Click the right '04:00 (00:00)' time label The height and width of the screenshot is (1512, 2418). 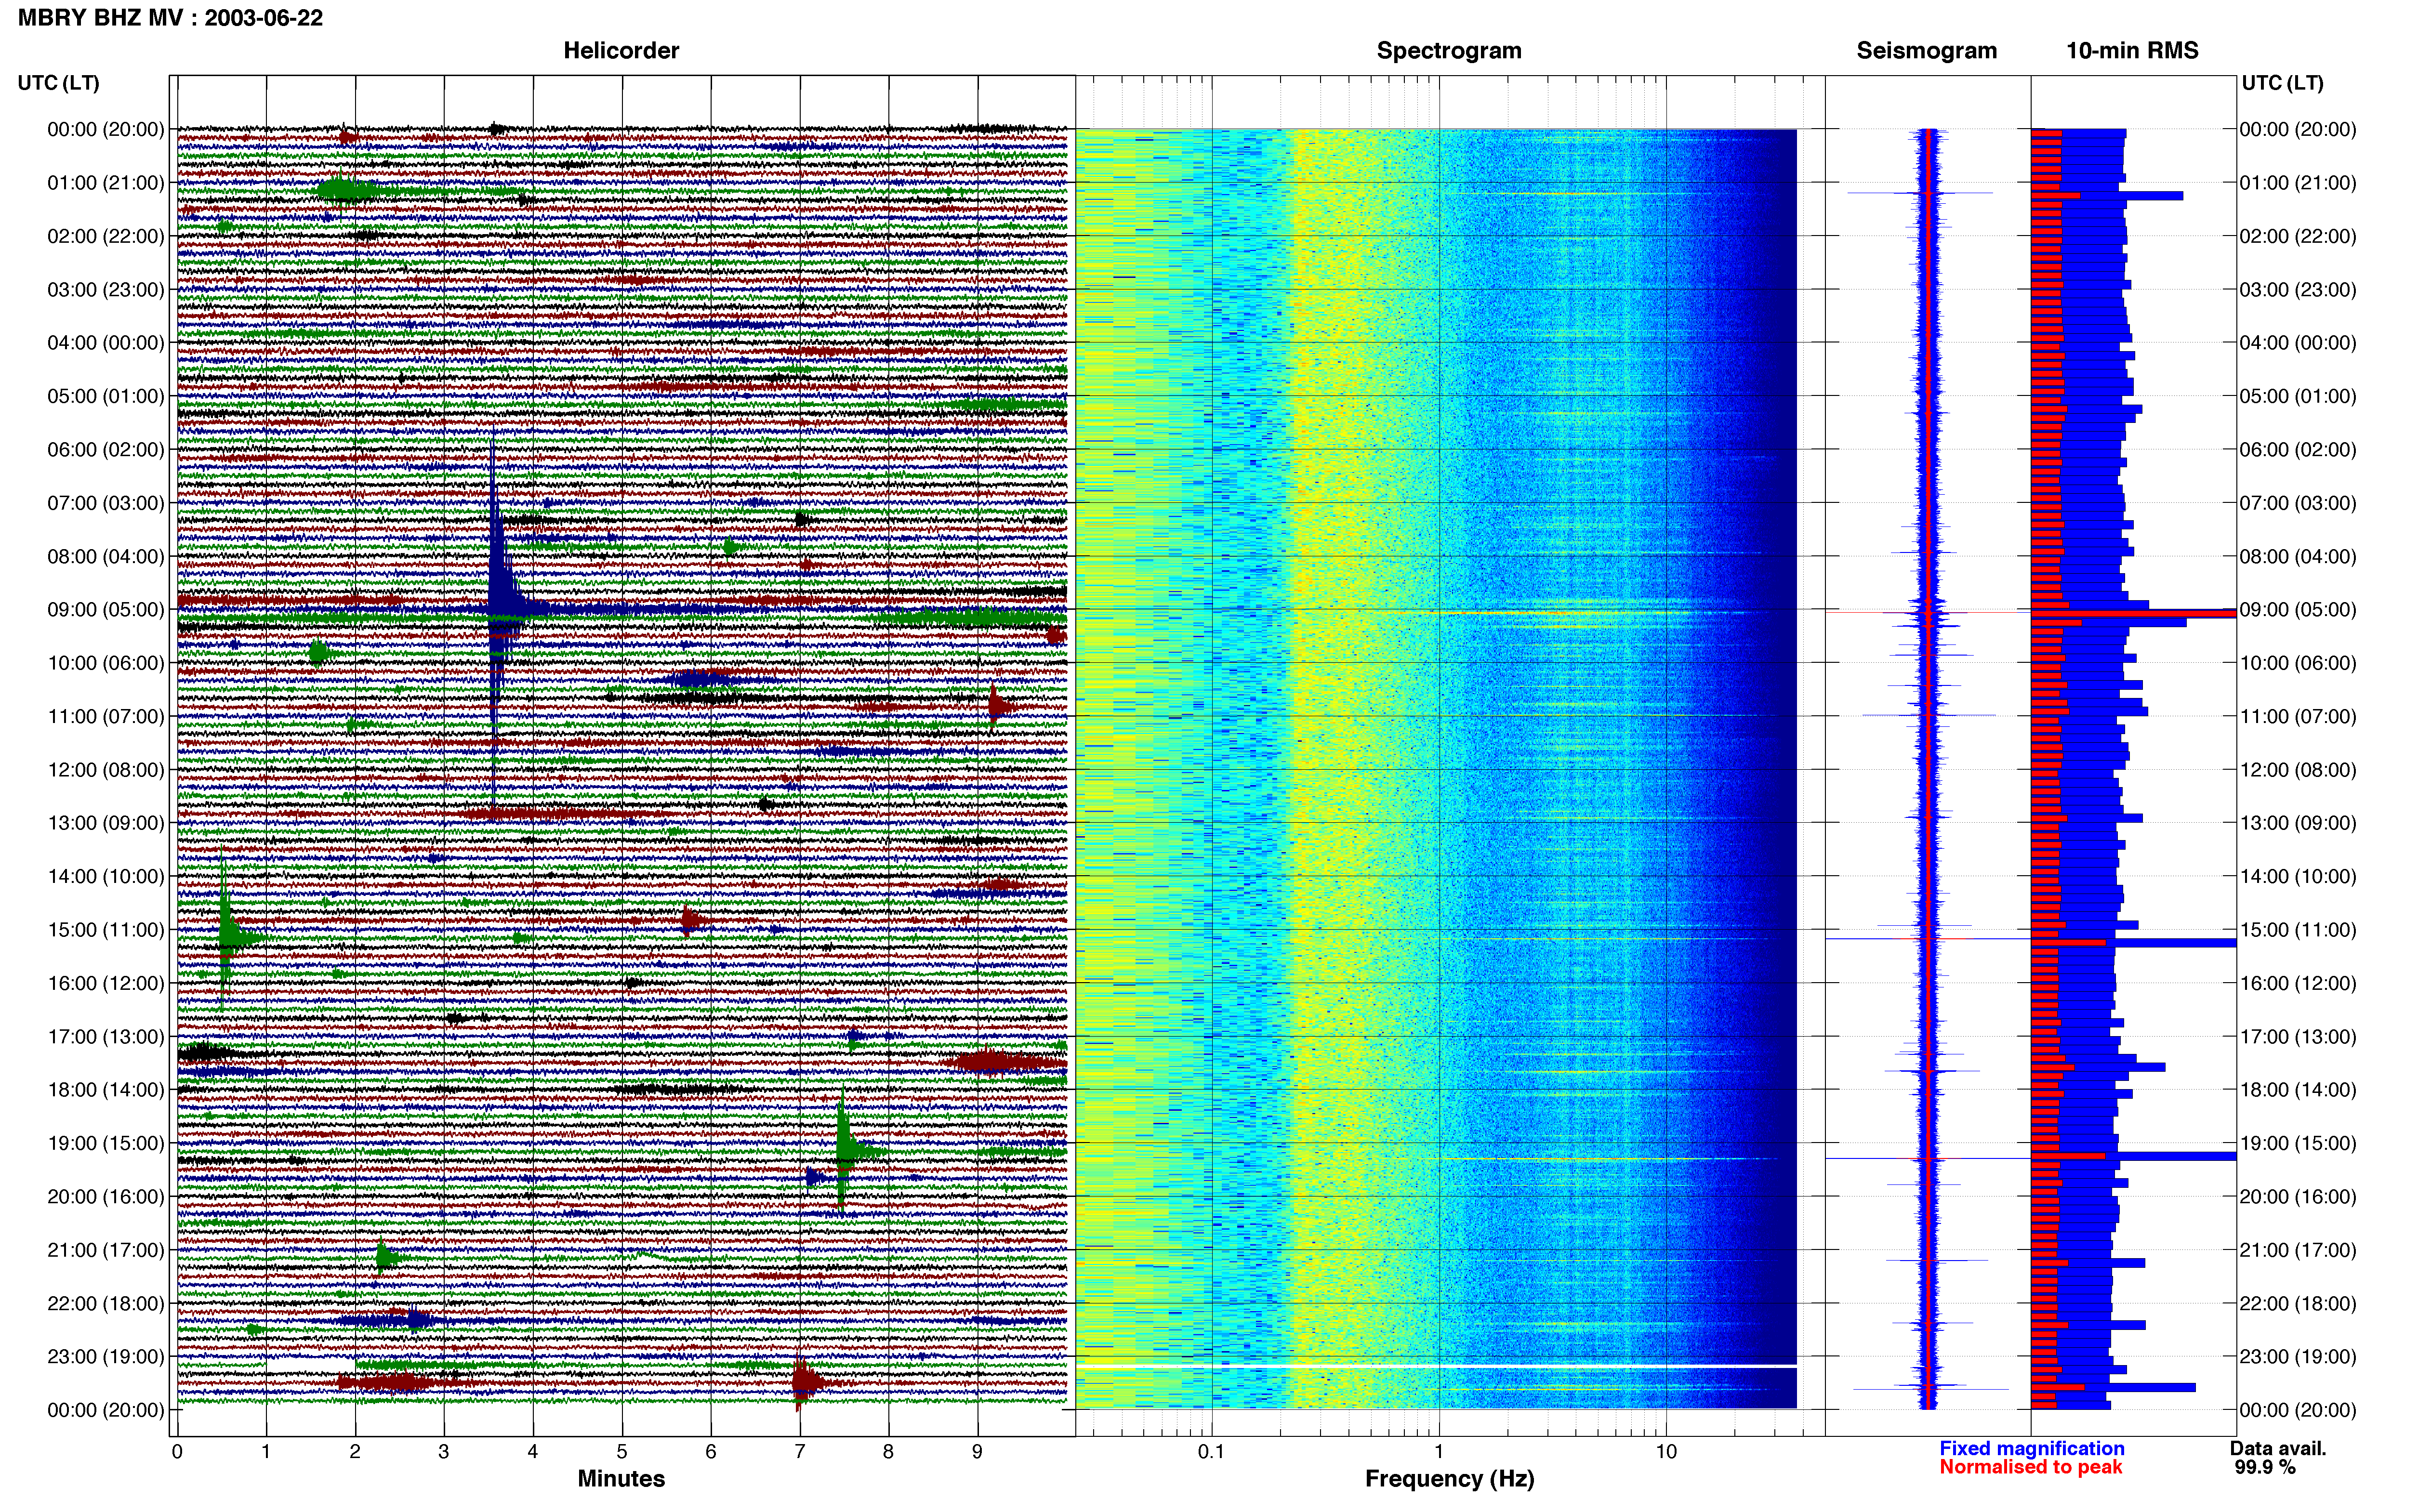(x=2298, y=343)
